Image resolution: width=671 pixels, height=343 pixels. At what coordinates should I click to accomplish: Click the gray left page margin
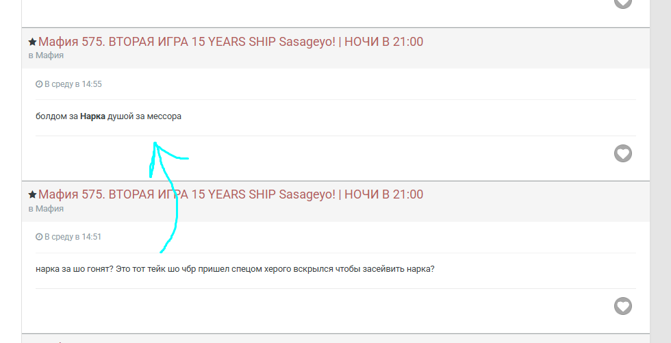(10, 171)
